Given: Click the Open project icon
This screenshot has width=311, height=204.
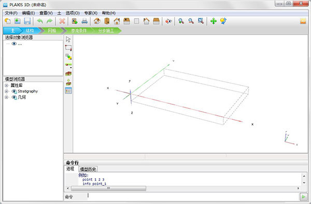Looking at the screenshot, I should click(18, 21).
